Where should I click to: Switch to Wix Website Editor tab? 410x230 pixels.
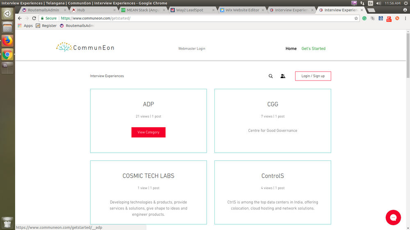point(242,10)
